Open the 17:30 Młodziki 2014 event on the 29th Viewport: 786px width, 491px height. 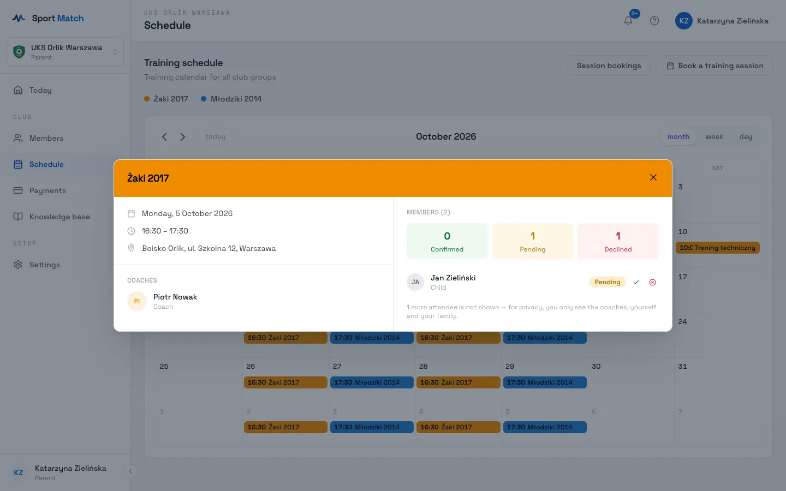[545, 382]
